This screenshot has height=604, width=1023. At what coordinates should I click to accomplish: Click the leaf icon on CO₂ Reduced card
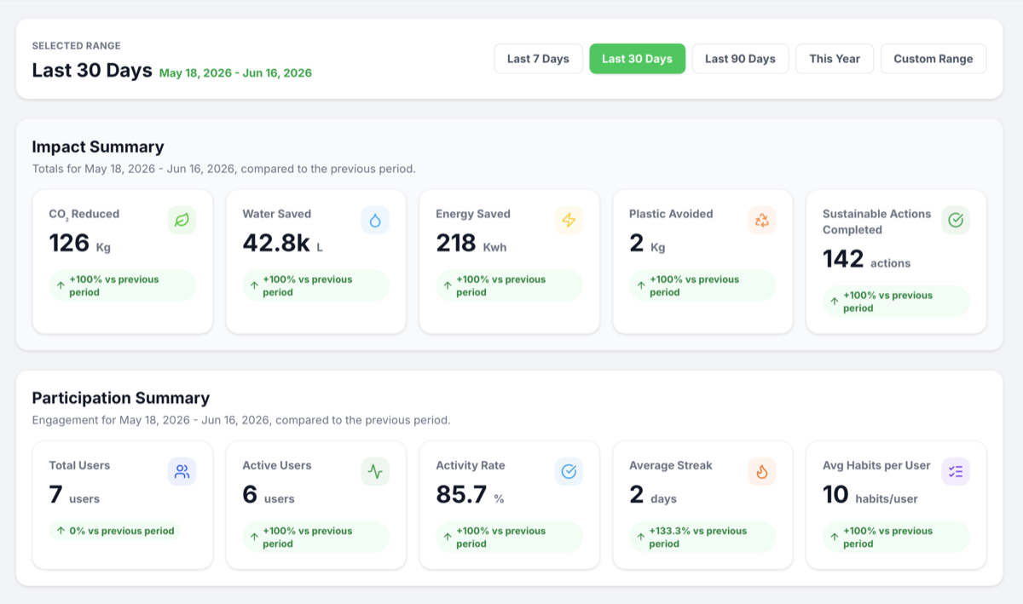(x=182, y=221)
